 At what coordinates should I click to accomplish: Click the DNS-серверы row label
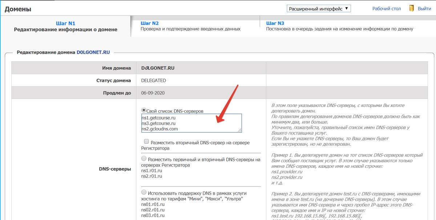pos(115,169)
